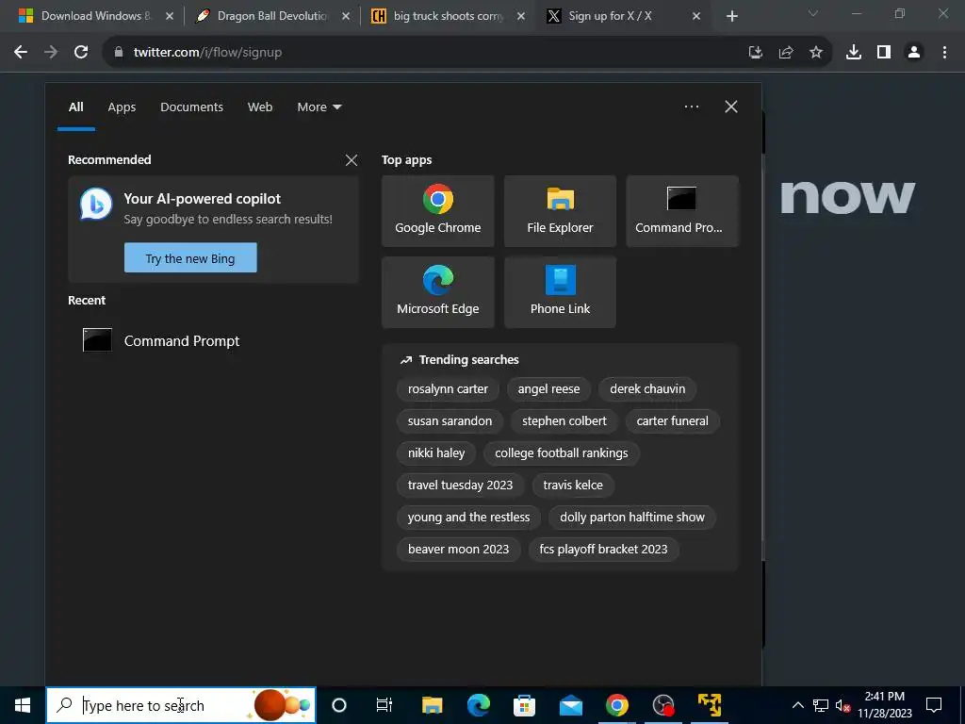This screenshot has height=724, width=965.
Task: Open the taskbar clock and date
Action: [x=884, y=705]
